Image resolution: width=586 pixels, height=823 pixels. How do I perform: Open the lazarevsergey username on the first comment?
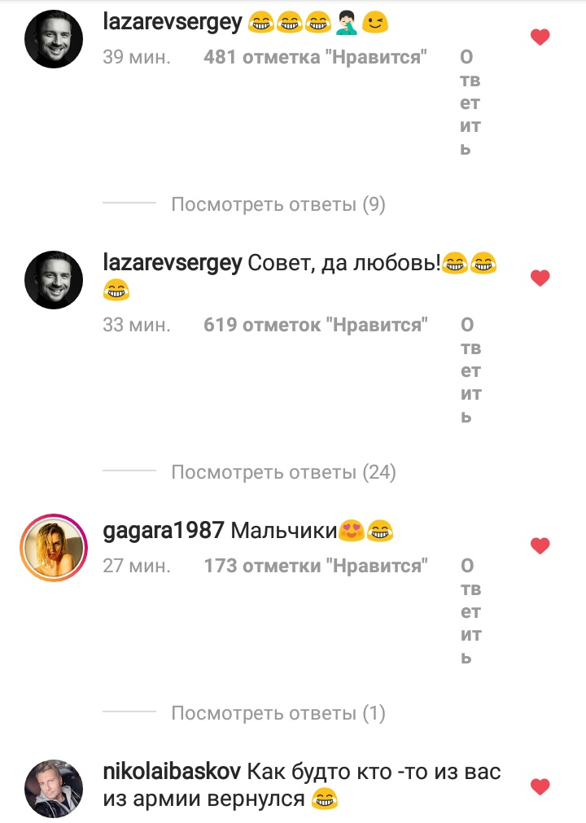[x=173, y=23]
